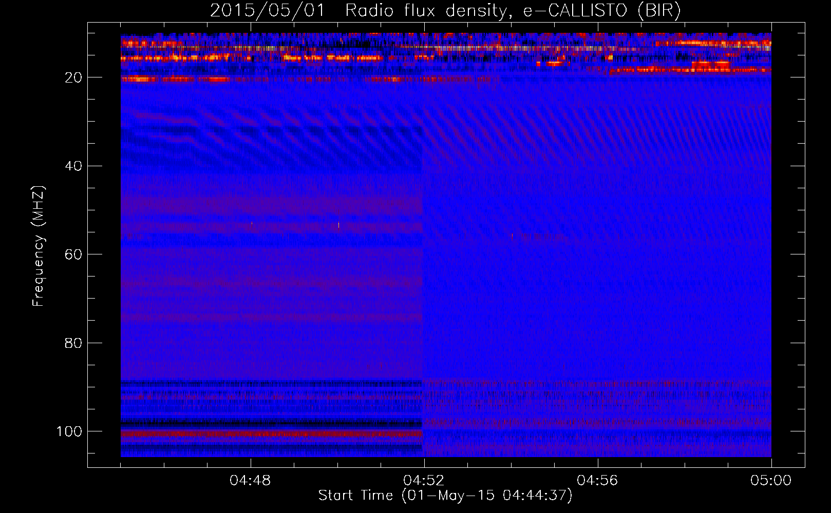This screenshot has height=513, width=831.
Task: Click the 60 MHz frequency tick label
Action: [74, 254]
